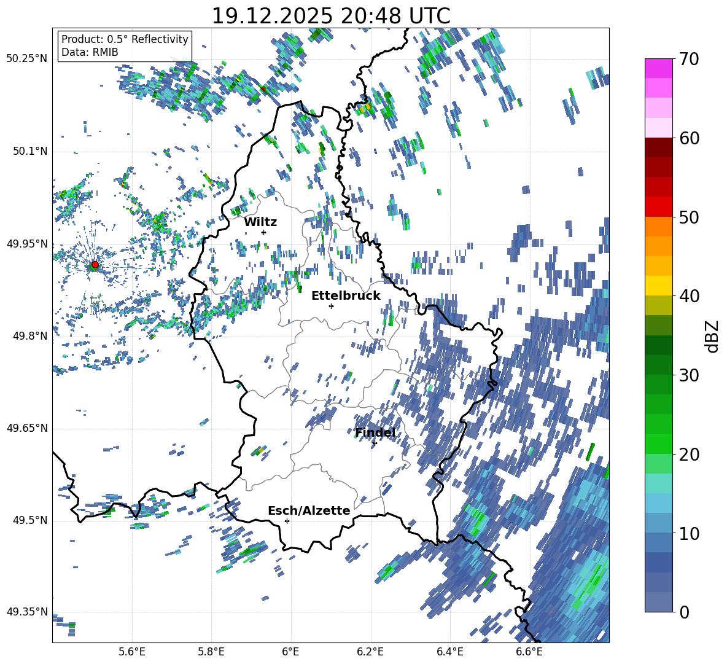Viewport: 727px width, 664px height.
Task: Click the 10 tick label on colorbar
Action: pos(689,533)
